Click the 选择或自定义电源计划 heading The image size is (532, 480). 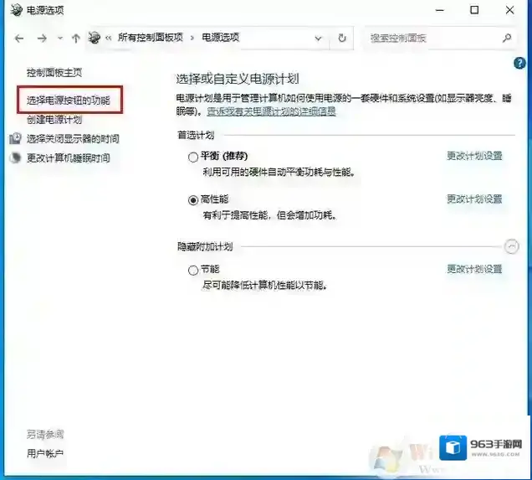(238, 79)
